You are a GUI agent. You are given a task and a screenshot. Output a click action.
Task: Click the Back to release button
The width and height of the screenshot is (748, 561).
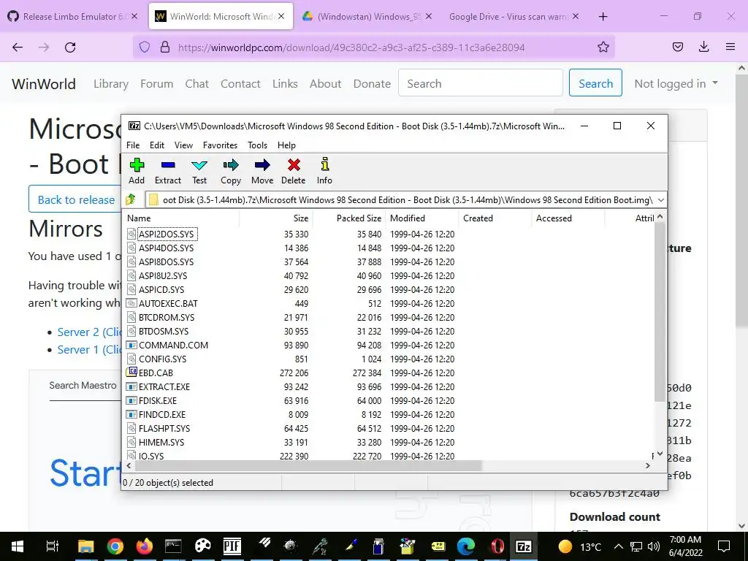click(x=76, y=199)
